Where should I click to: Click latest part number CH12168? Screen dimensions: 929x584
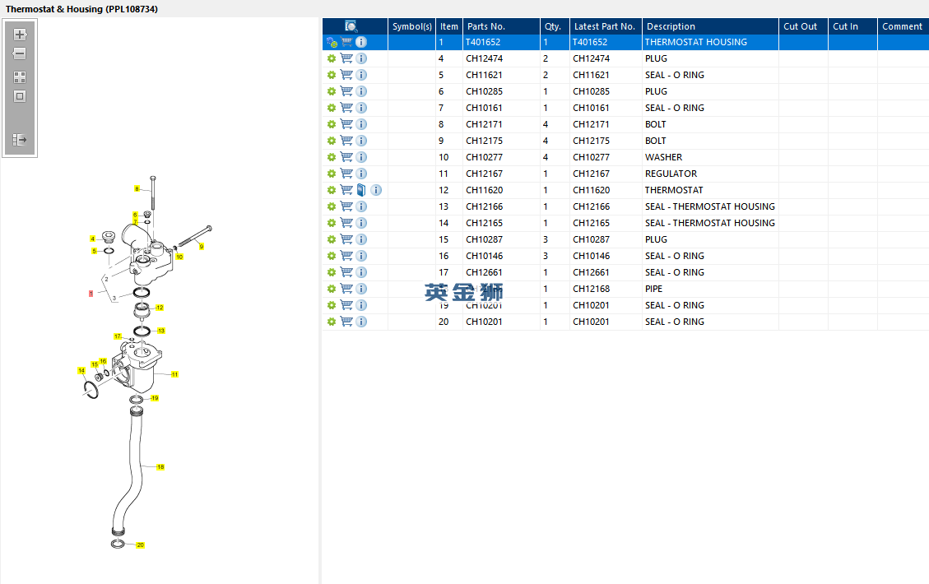click(x=592, y=289)
